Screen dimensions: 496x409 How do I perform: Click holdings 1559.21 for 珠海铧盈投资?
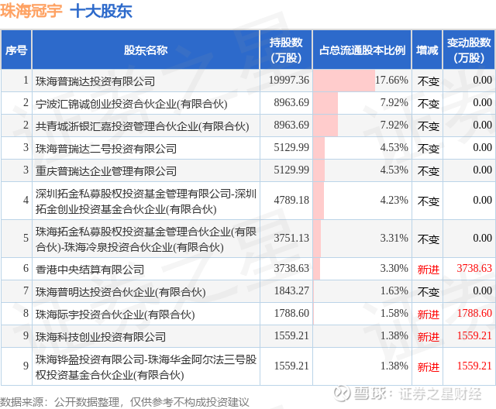click(291, 366)
